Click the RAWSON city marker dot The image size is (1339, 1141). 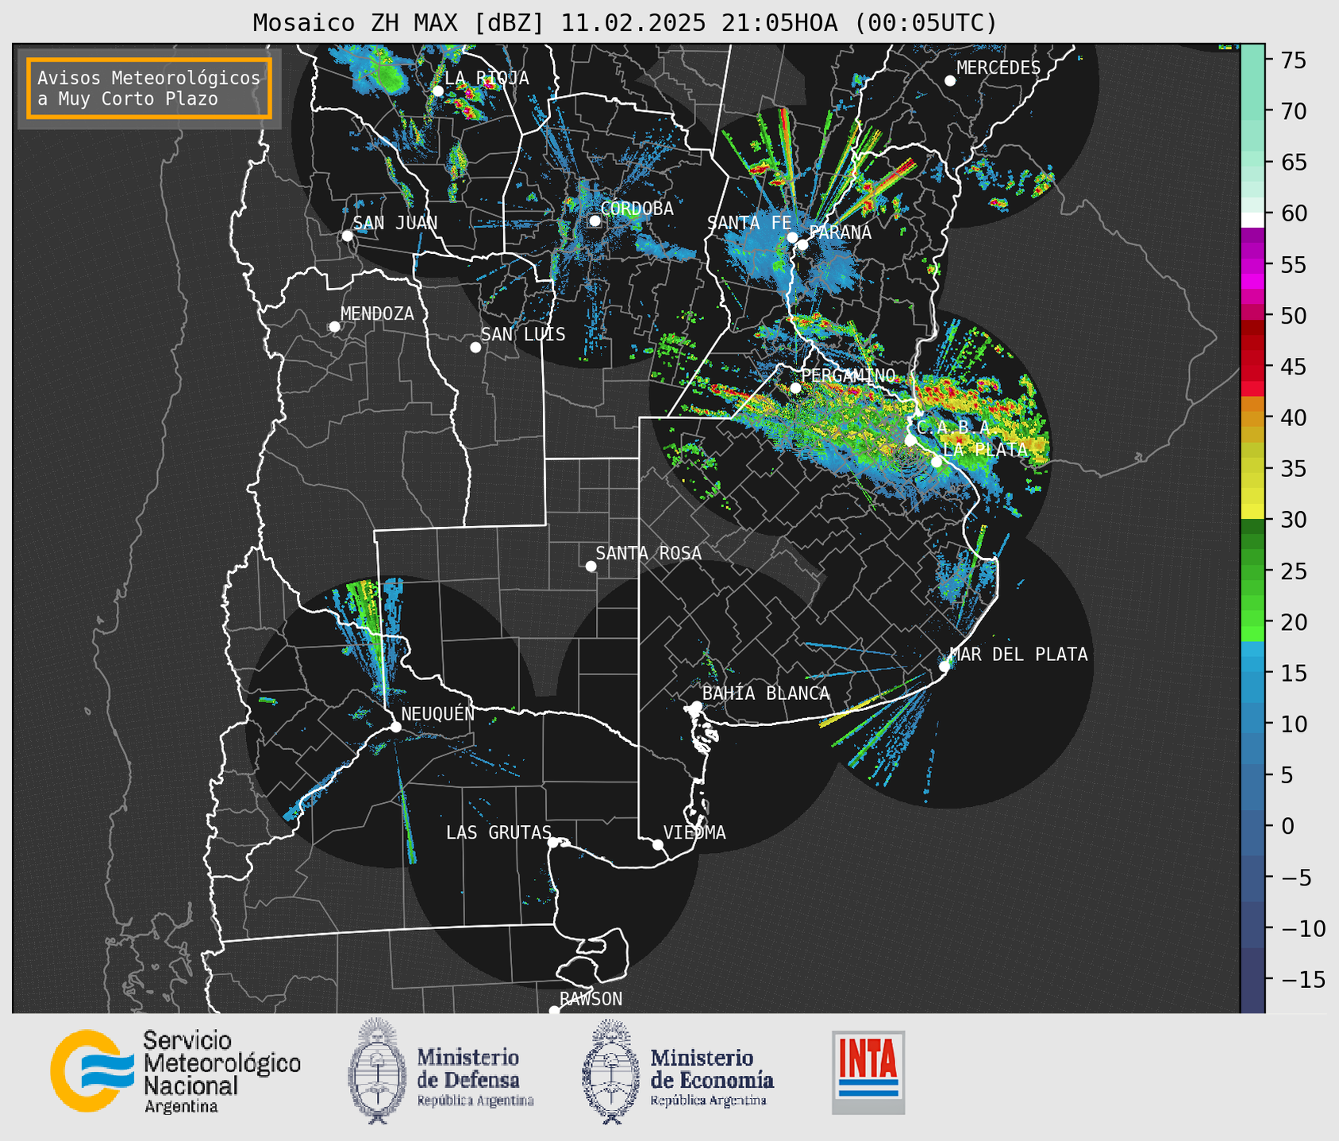tap(554, 1010)
